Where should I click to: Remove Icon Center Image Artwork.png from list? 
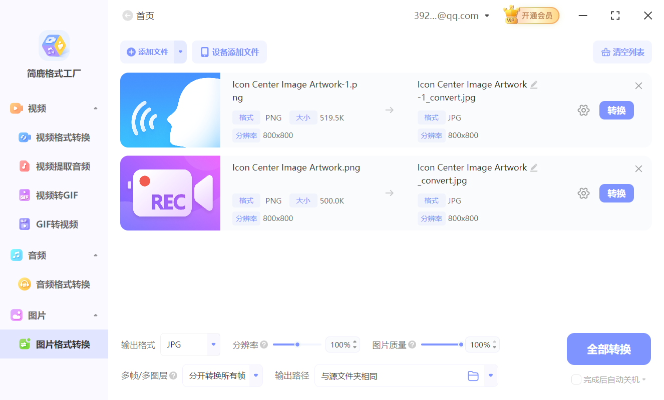coord(638,168)
